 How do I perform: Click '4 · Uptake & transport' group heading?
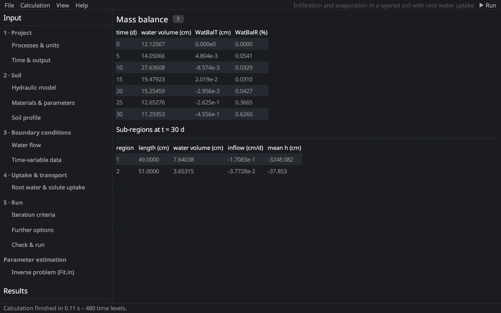(x=35, y=175)
